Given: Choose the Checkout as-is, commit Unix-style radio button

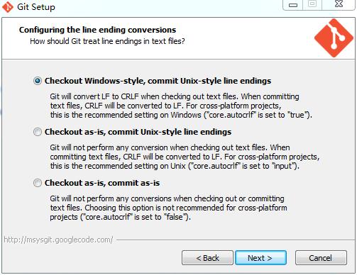Looking at the screenshot, I should (38, 132).
